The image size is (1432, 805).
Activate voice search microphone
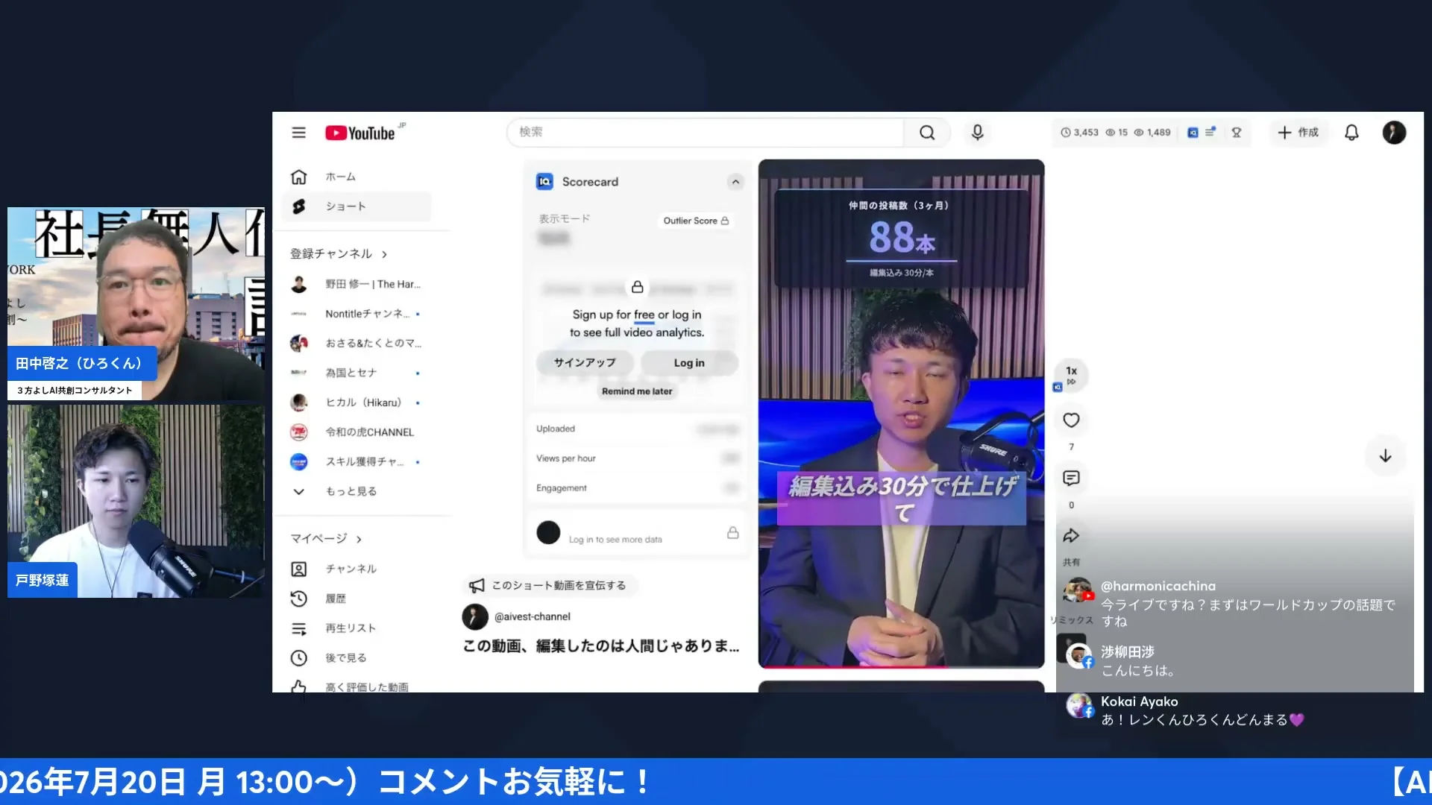tap(977, 133)
